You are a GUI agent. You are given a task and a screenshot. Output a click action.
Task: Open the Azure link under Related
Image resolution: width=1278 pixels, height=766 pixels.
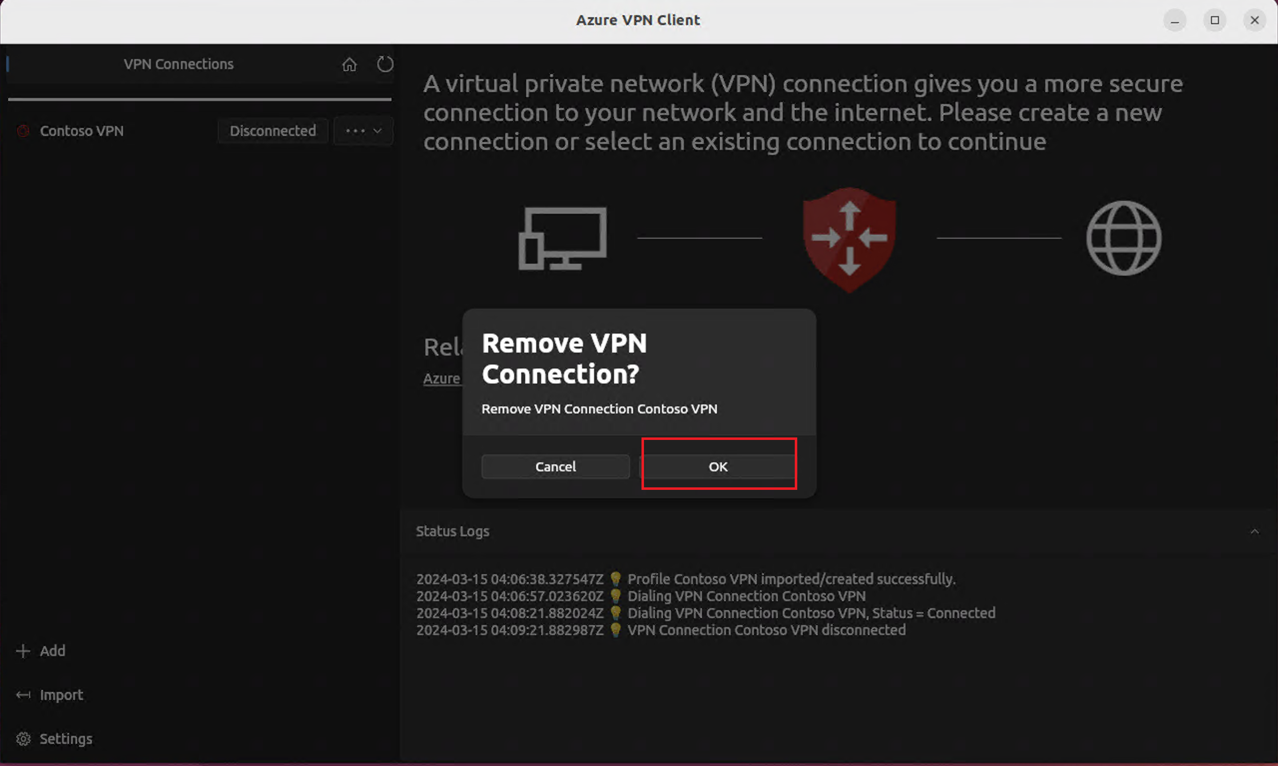442,378
